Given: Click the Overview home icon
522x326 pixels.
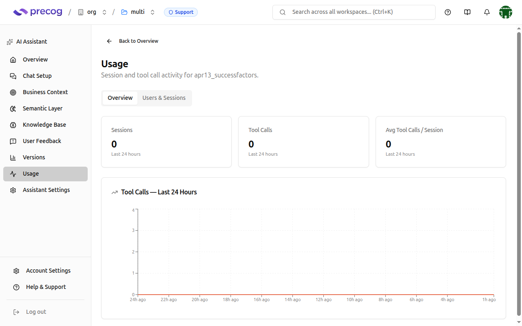Looking at the screenshot, I should pyautogui.click(x=13, y=59).
